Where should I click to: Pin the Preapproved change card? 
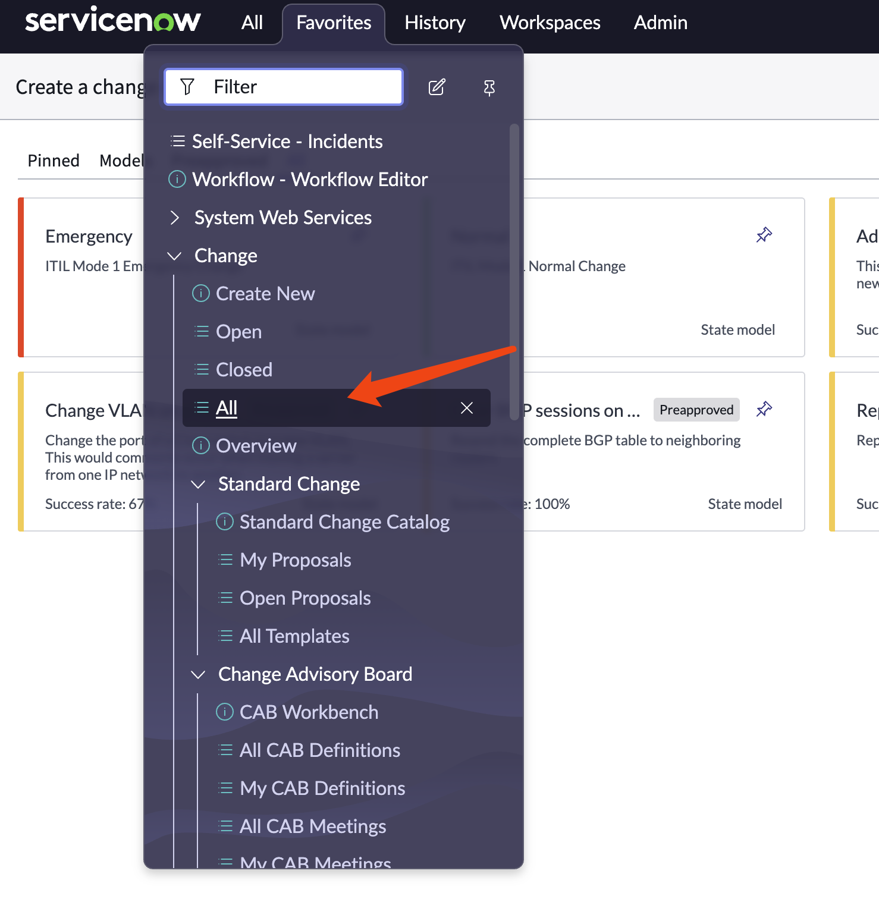764,409
